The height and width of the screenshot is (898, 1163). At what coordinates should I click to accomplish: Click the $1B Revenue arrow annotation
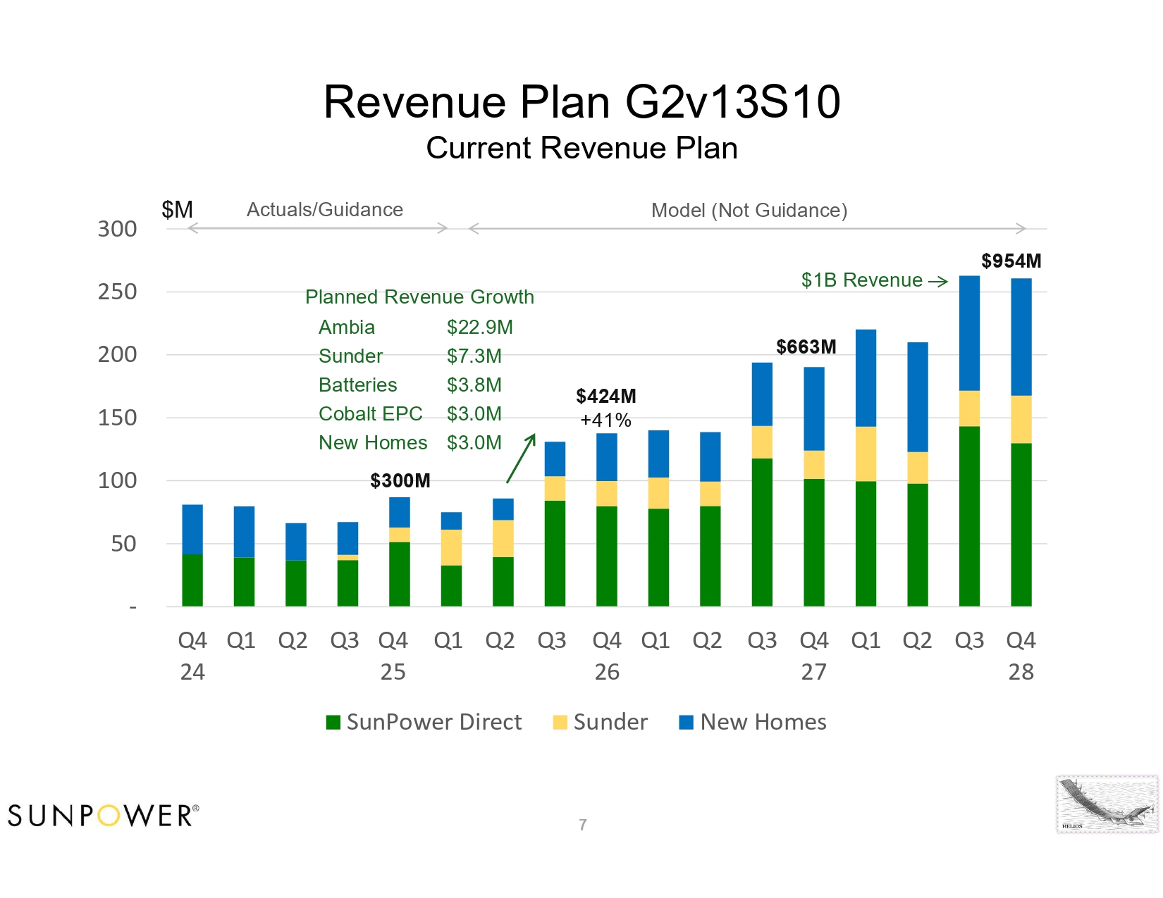(874, 280)
